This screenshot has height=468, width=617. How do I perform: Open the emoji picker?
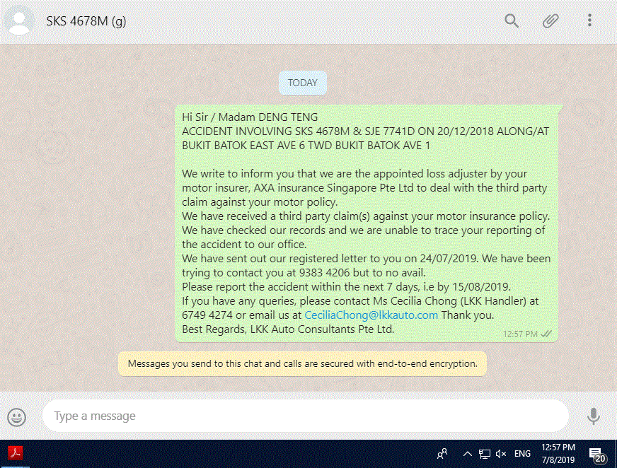pos(17,417)
